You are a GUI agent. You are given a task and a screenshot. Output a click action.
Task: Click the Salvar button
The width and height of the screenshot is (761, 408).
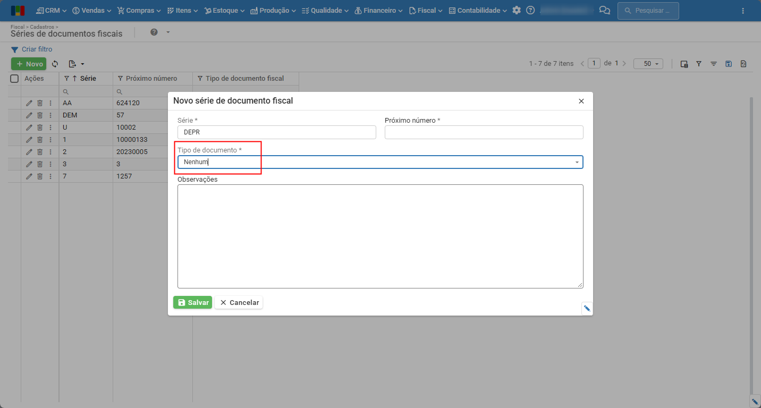coord(192,302)
